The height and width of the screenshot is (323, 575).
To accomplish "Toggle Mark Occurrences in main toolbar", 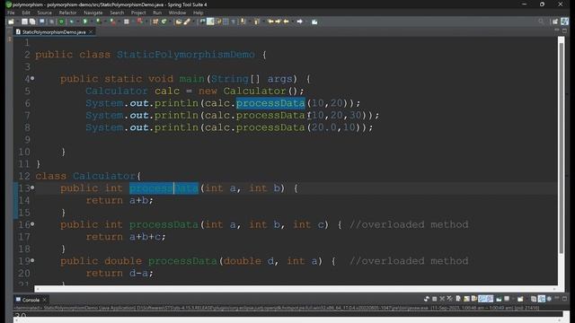I will 210,22.
